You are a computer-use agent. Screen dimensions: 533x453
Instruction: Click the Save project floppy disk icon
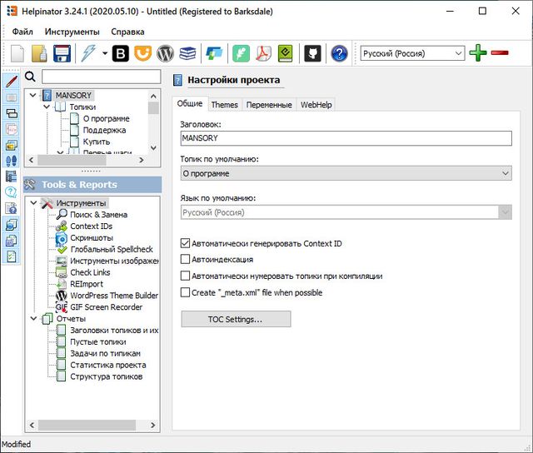(x=62, y=54)
